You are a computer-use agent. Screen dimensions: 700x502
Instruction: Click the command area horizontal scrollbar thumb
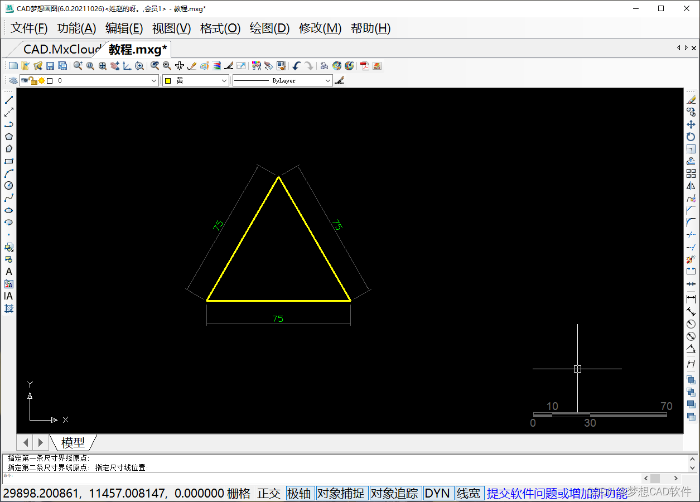click(x=655, y=478)
